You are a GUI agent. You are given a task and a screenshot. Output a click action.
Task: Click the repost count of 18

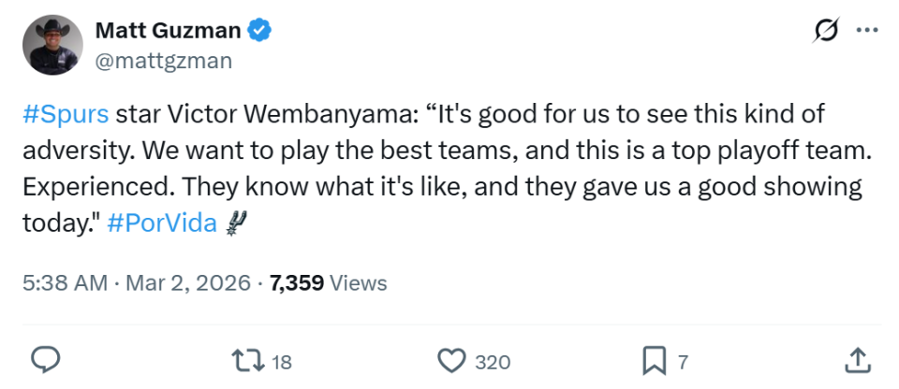point(282,361)
